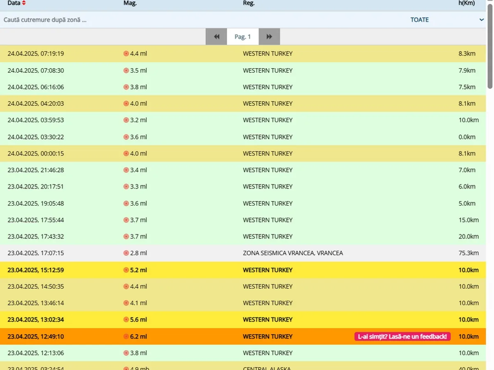This screenshot has width=494, height=370.
Task: Click the Mag. column header
Action: pos(130,3)
